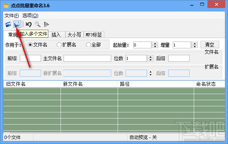Screen dimensions: 228x144
Task: Click the extension 位数 down arrow
Action: coord(150,75)
